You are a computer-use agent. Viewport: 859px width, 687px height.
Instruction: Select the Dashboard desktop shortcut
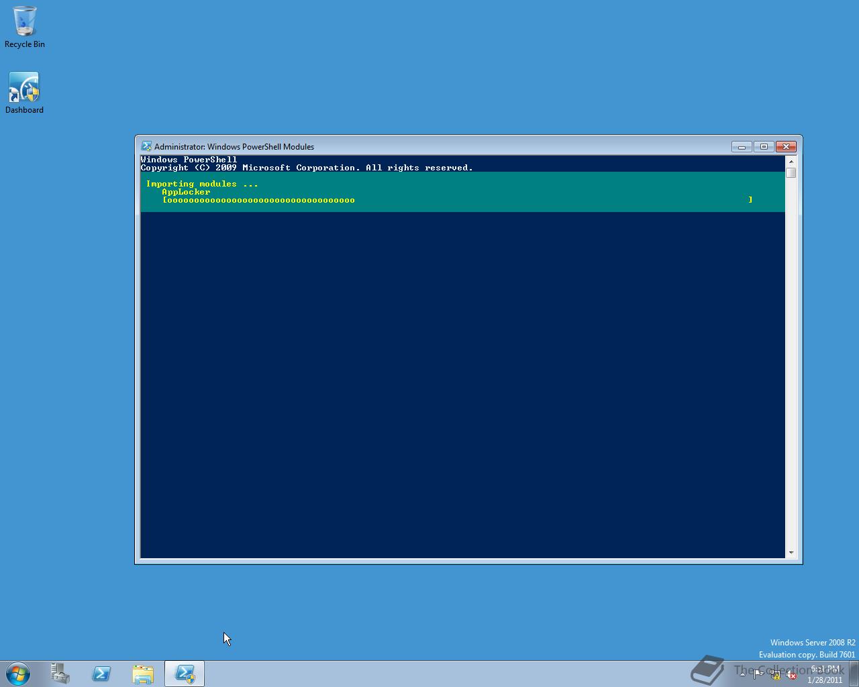[x=24, y=93]
